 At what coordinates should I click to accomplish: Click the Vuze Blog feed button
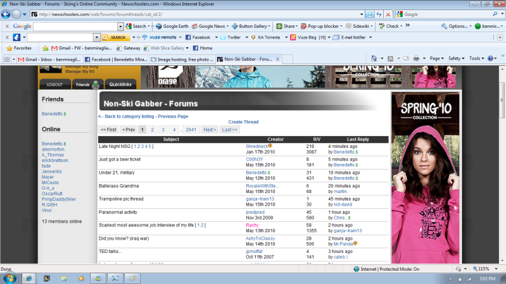[x=310, y=37]
